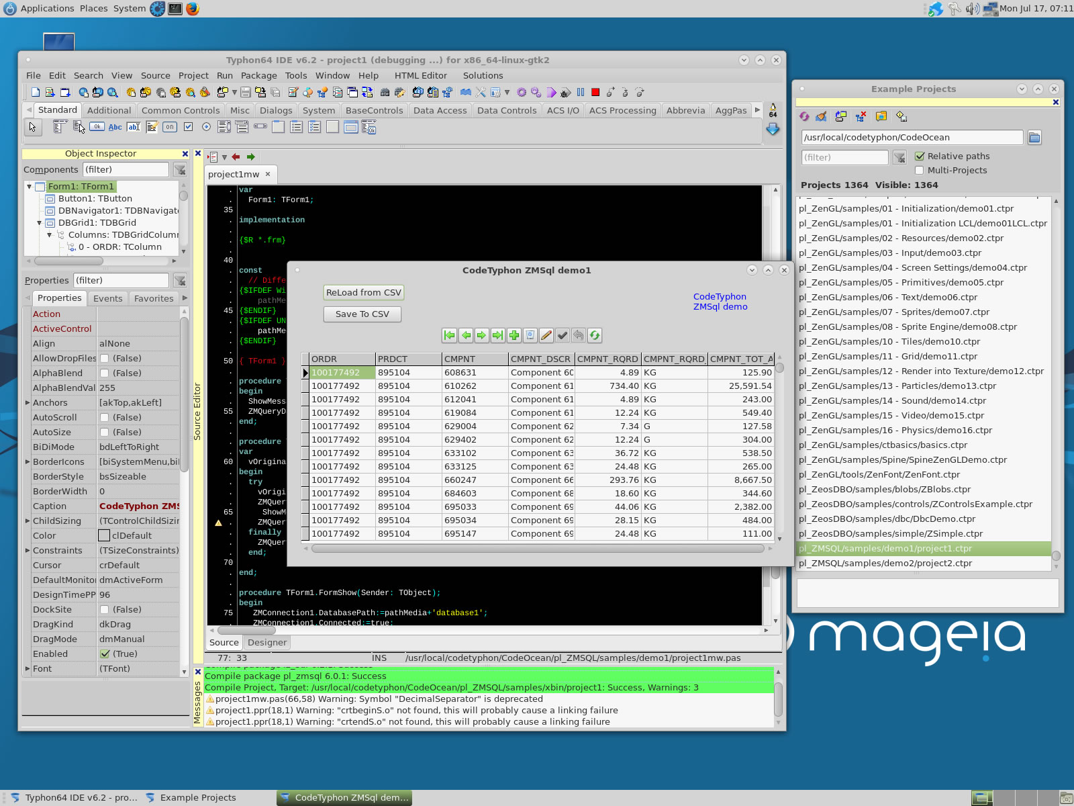Pick TToggleBox 'on' component in palette
Viewport: 1074px width, 806px height.
170,127
